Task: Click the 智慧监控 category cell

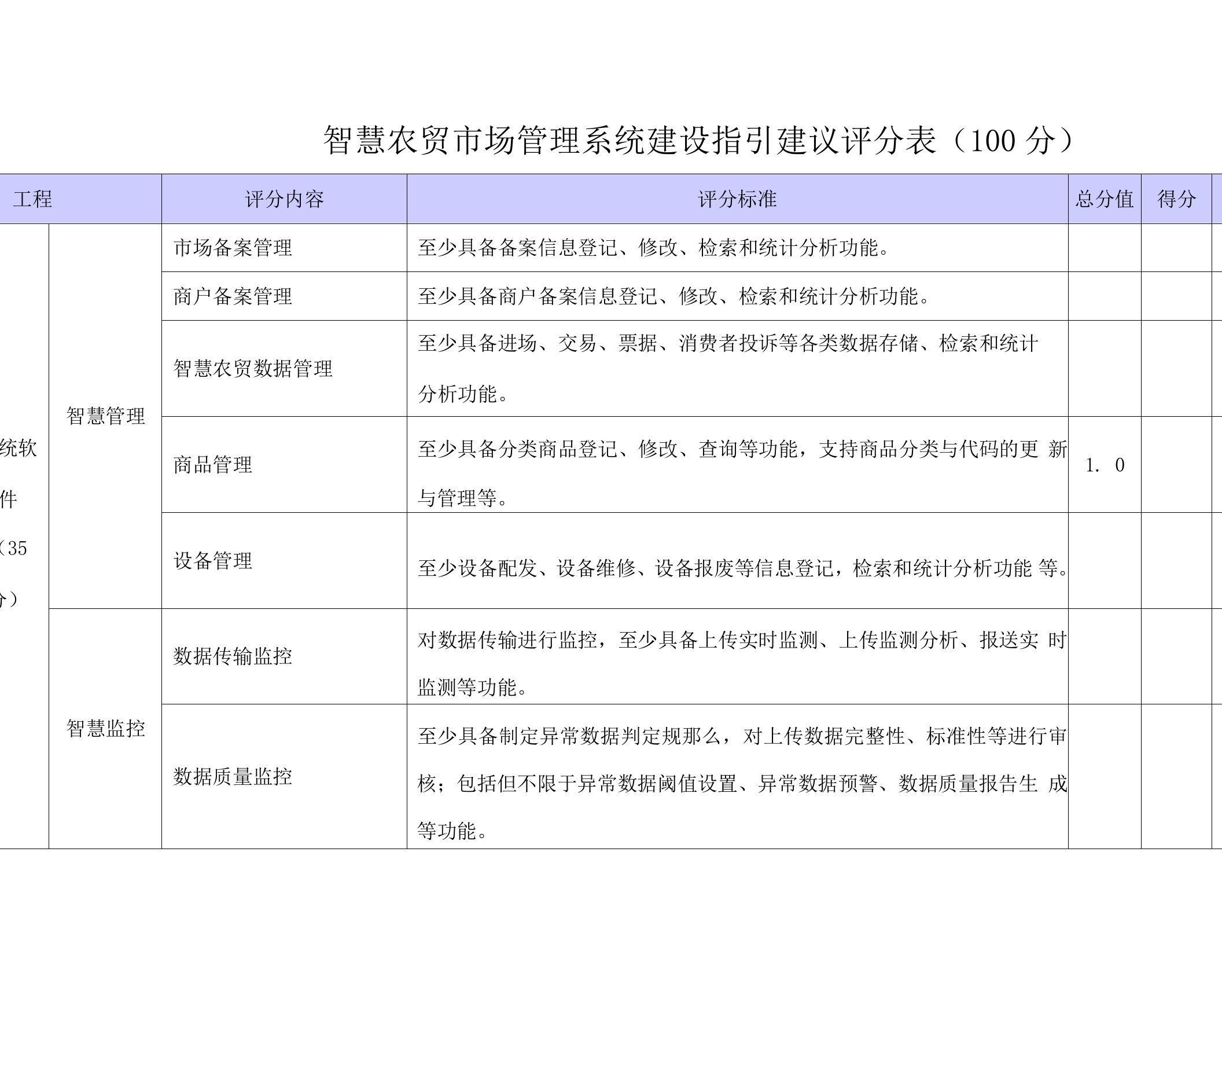Action: pos(105,728)
